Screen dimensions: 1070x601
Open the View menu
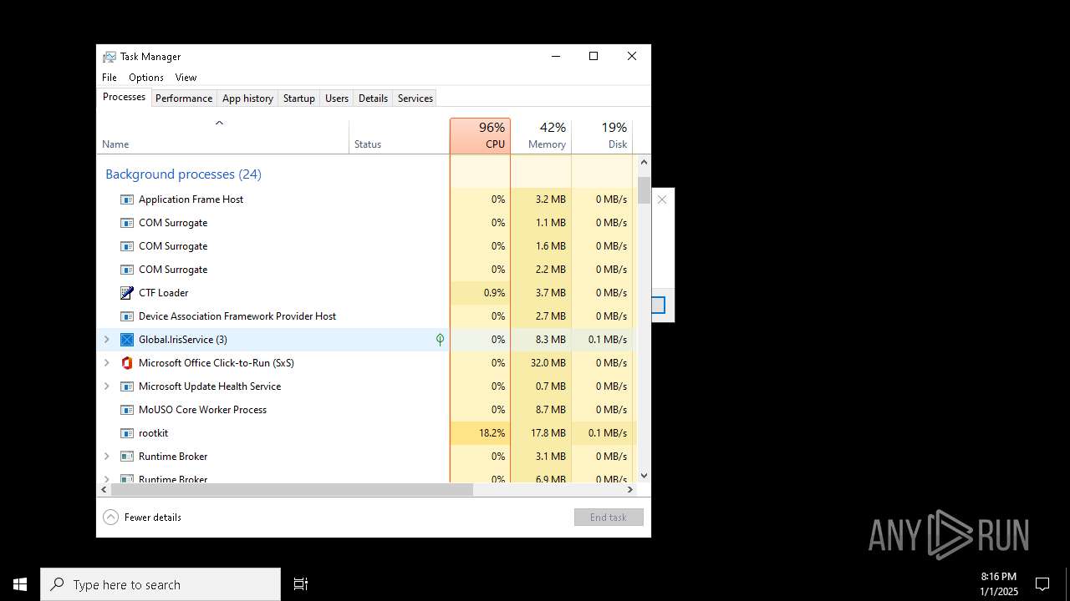186,78
